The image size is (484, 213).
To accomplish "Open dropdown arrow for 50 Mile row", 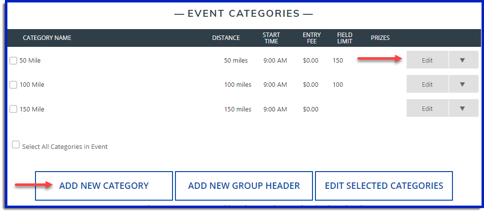I will click(462, 60).
